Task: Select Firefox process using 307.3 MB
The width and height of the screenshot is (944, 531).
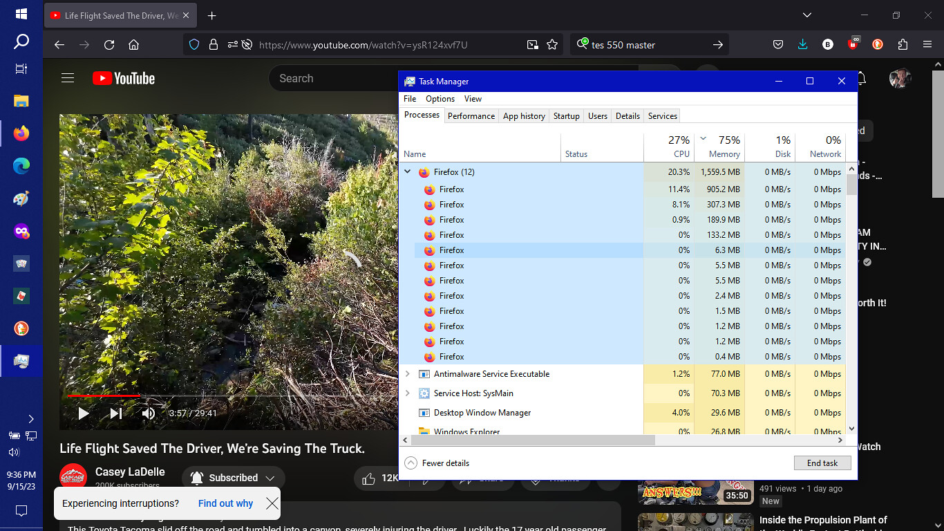Action: [622, 205]
